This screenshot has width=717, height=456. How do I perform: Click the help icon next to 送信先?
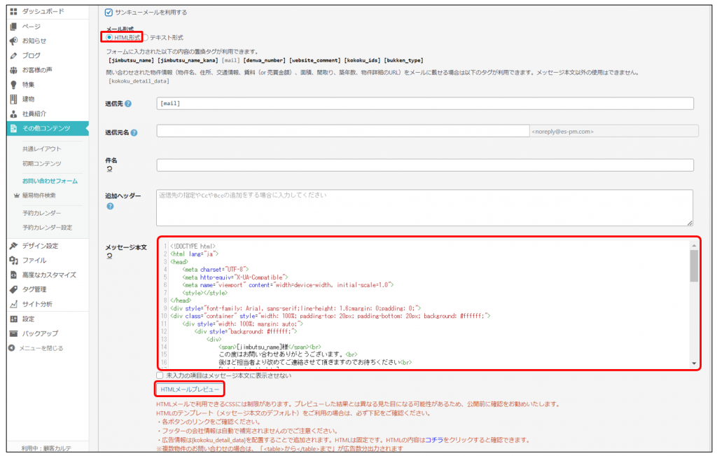[x=128, y=104]
